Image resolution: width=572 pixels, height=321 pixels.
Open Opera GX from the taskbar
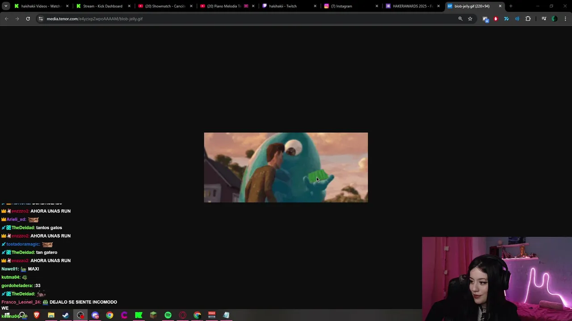pos(183,315)
